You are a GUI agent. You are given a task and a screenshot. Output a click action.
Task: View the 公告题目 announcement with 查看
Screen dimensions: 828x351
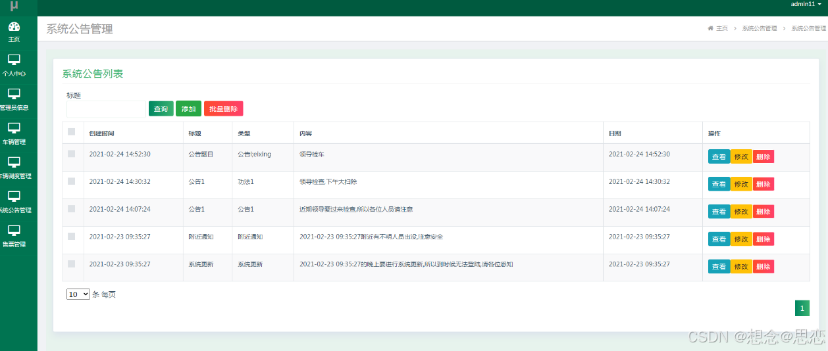[x=719, y=156]
